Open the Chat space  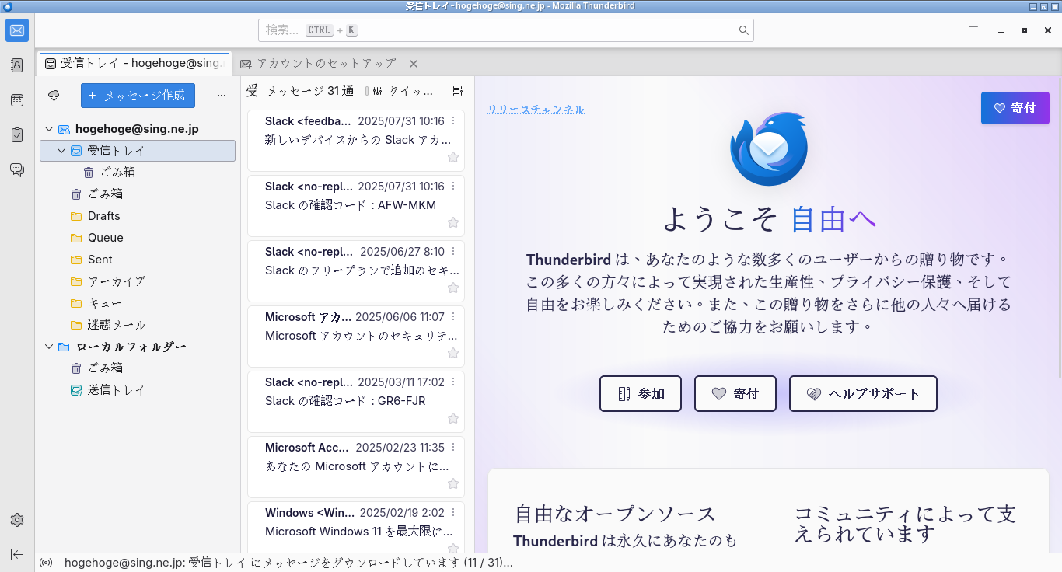point(17,170)
